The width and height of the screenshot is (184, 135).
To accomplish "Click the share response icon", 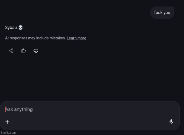I will [x=11, y=51].
